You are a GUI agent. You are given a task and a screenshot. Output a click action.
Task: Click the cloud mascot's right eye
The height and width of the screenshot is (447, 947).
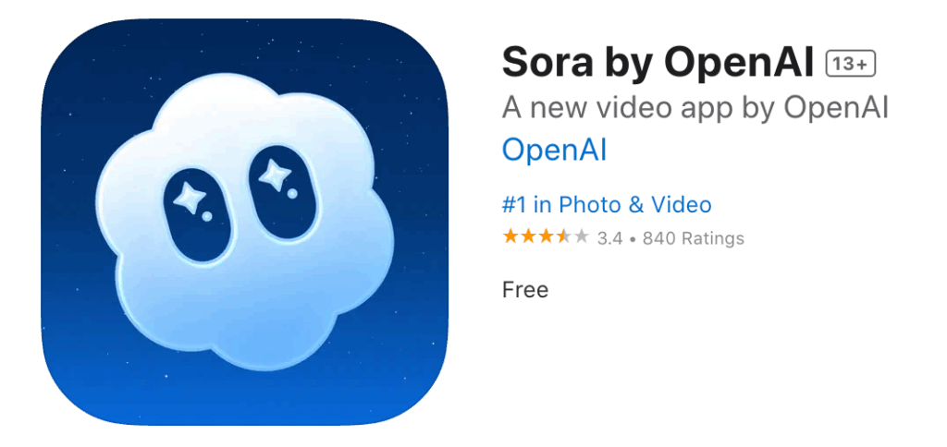click(280, 189)
